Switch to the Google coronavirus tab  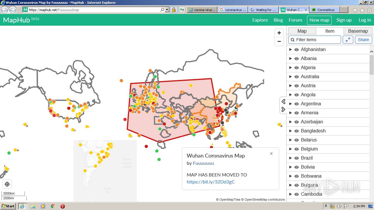pyautogui.click(x=233, y=10)
